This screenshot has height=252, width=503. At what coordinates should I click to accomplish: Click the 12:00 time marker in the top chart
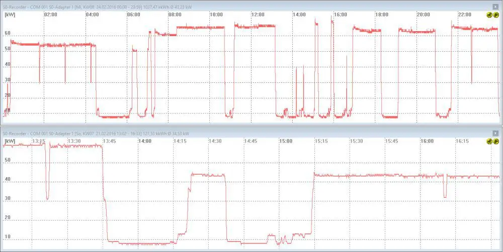pos(258,15)
